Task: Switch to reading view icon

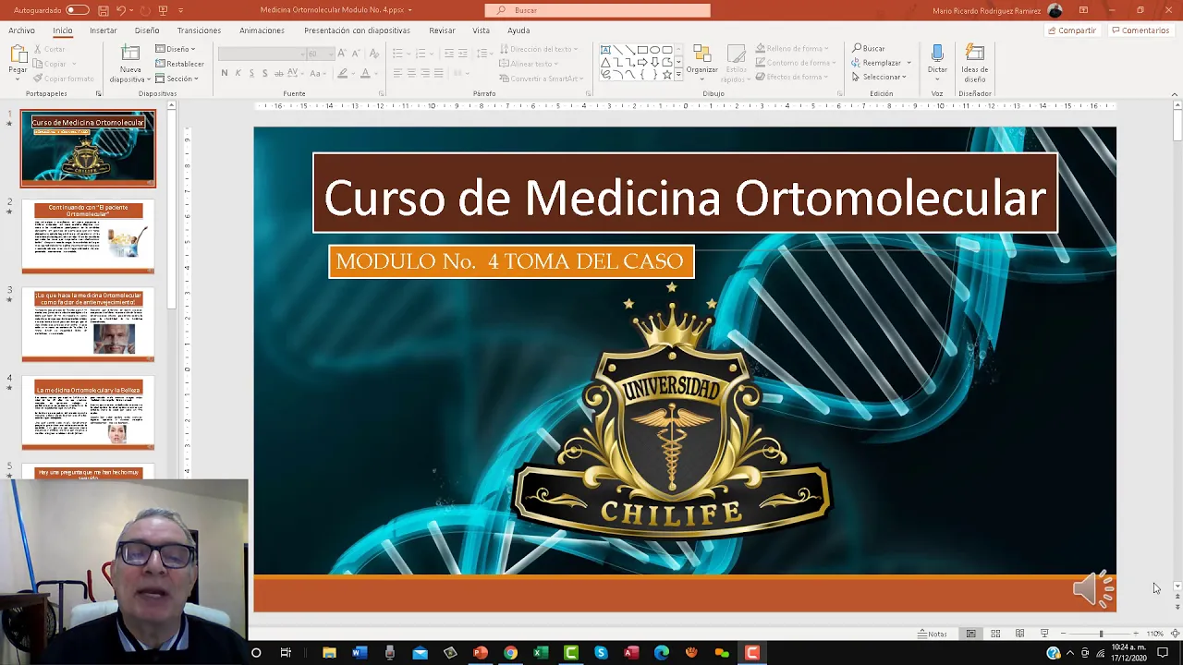Action: click(1019, 634)
